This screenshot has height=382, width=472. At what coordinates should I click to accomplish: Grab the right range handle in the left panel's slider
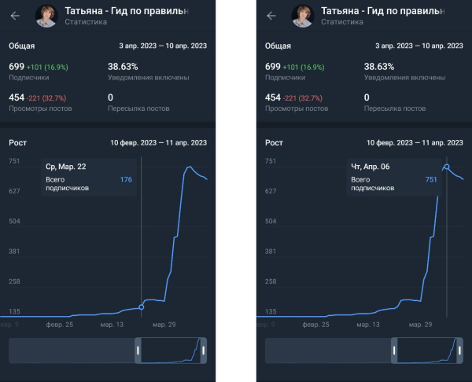[x=203, y=351]
